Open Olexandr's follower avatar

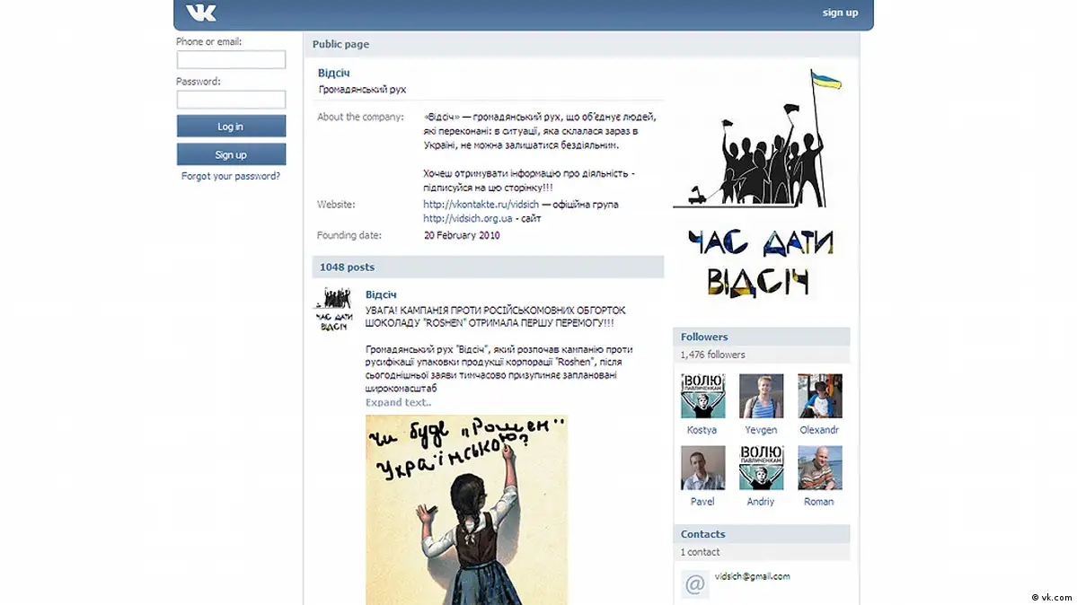[819, 396]
